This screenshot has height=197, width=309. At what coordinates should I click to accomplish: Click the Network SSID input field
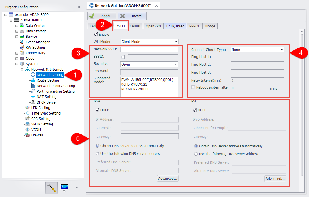tap(149, 49)
